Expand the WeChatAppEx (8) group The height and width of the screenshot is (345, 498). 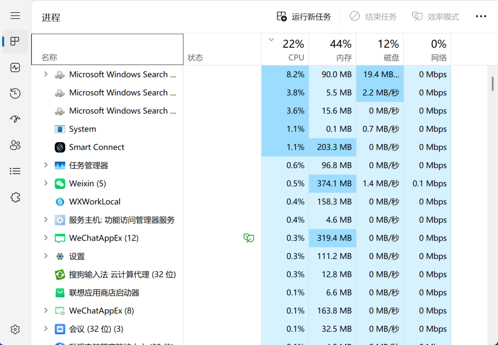(x=46, y=310)
